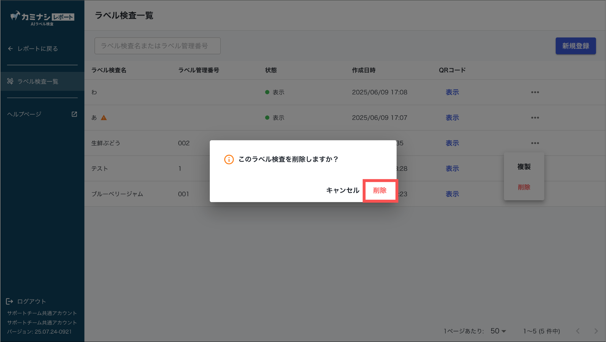
Task: Open the three-dots menu for あ row
Action: click(535, 118)
